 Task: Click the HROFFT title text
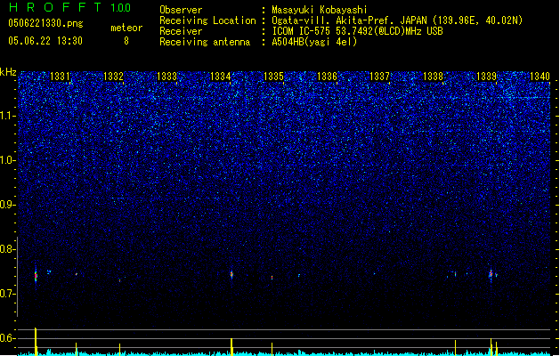56,7
